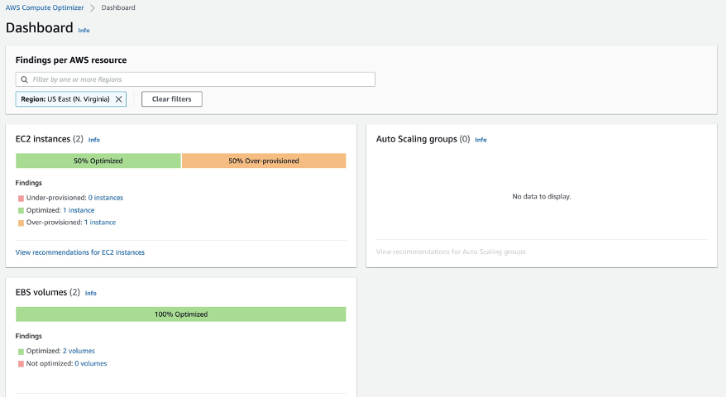Viewport: 727px width, 398px height.
Task: Open Optimized 1 instance link
Action: point(79,210)
